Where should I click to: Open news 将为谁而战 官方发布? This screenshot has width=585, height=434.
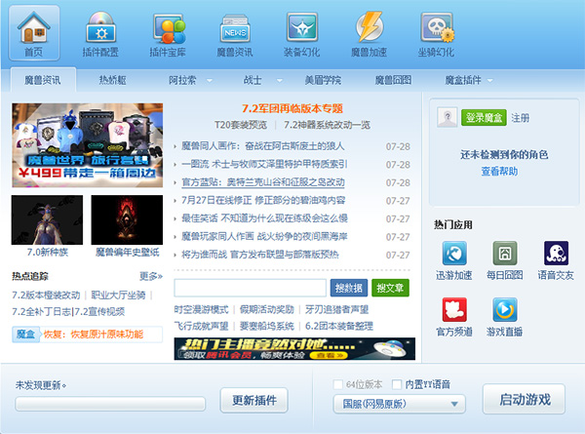pyautogui.click(x=260, y=255)
